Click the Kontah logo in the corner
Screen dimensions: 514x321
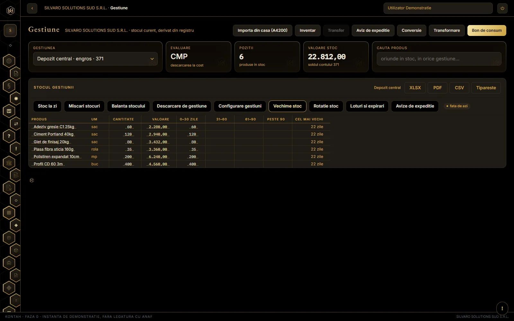coord(10,11)
